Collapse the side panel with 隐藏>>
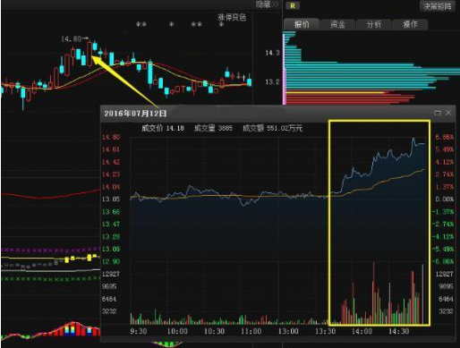Viewport: 460px width, 348px height. [x=267, y=4]
